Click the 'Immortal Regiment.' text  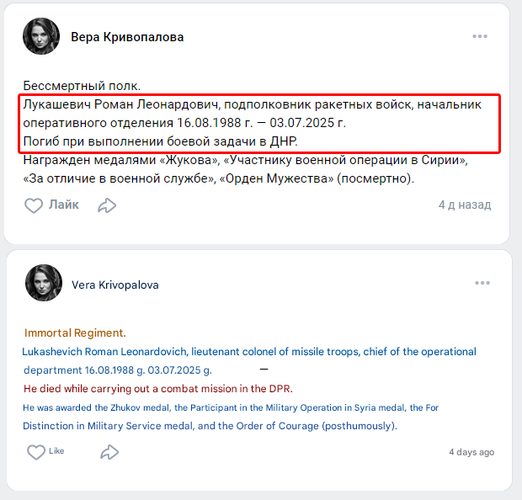click(x=75, y=332)
